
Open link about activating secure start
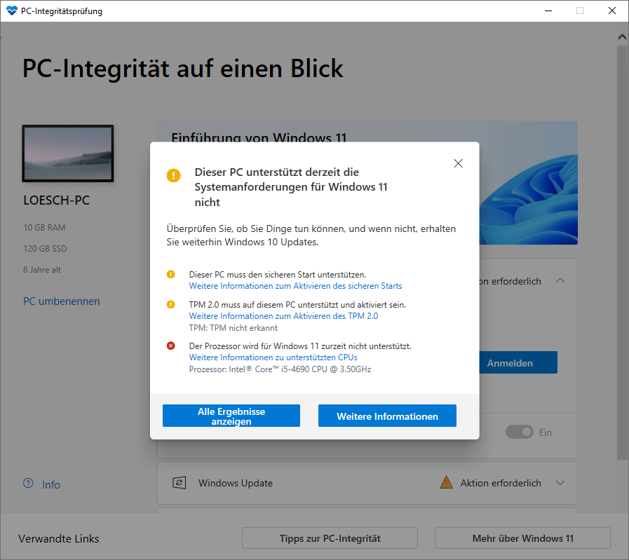pos(295,286)
